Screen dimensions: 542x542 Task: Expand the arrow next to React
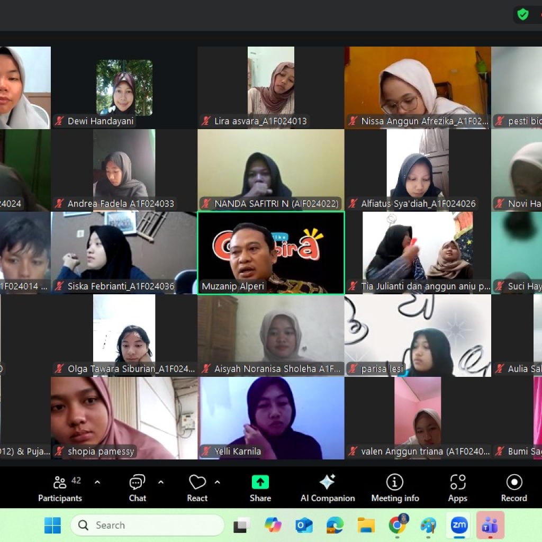pos(217,482)
